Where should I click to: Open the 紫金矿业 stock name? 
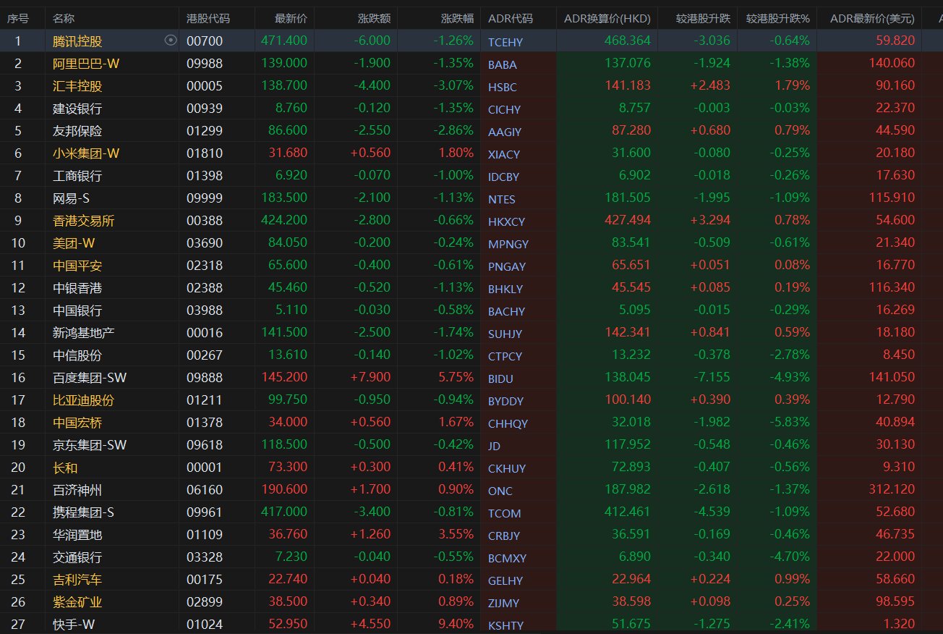click(77, 602)
